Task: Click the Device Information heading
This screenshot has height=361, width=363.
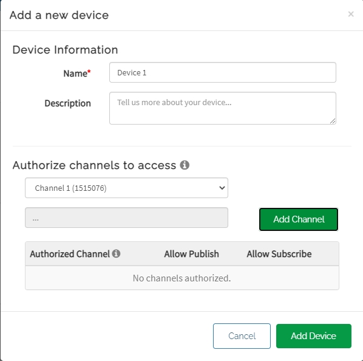Action: click(66, 50)
